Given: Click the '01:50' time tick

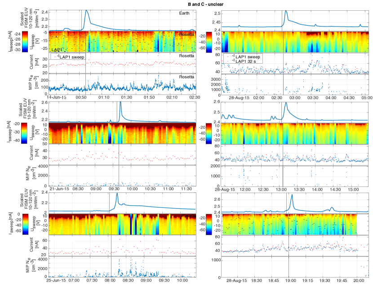Looking at the screenshot, I should coord(149,97).
